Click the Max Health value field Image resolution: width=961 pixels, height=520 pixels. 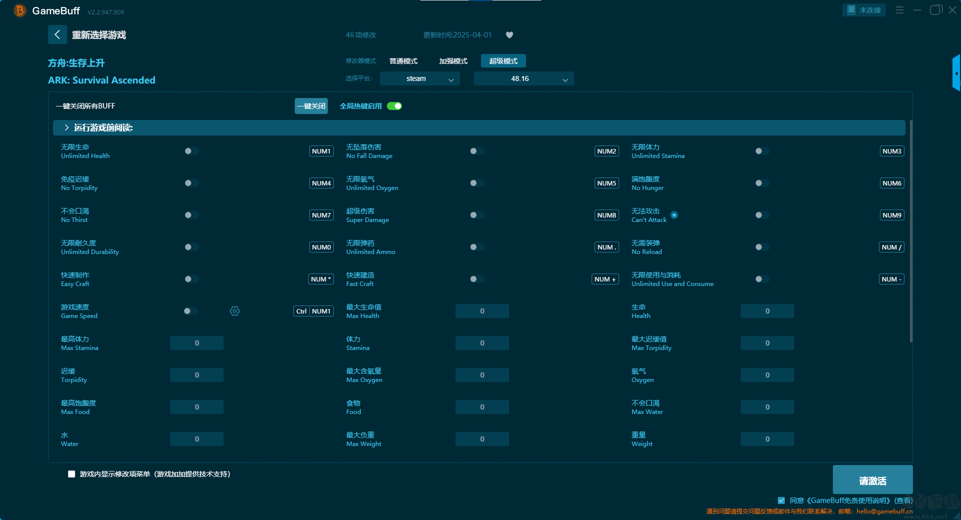pyautogui.click(x=482, y=311)
